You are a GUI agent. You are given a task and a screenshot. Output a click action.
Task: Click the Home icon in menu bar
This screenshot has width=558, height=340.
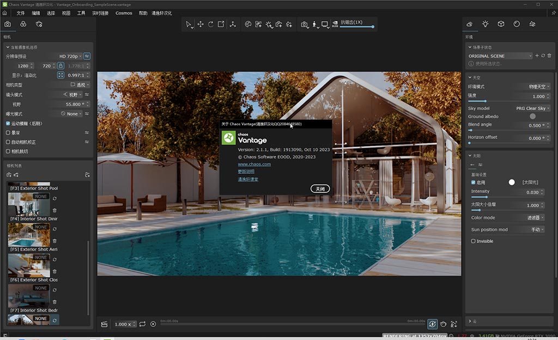(x=4, y=13)
